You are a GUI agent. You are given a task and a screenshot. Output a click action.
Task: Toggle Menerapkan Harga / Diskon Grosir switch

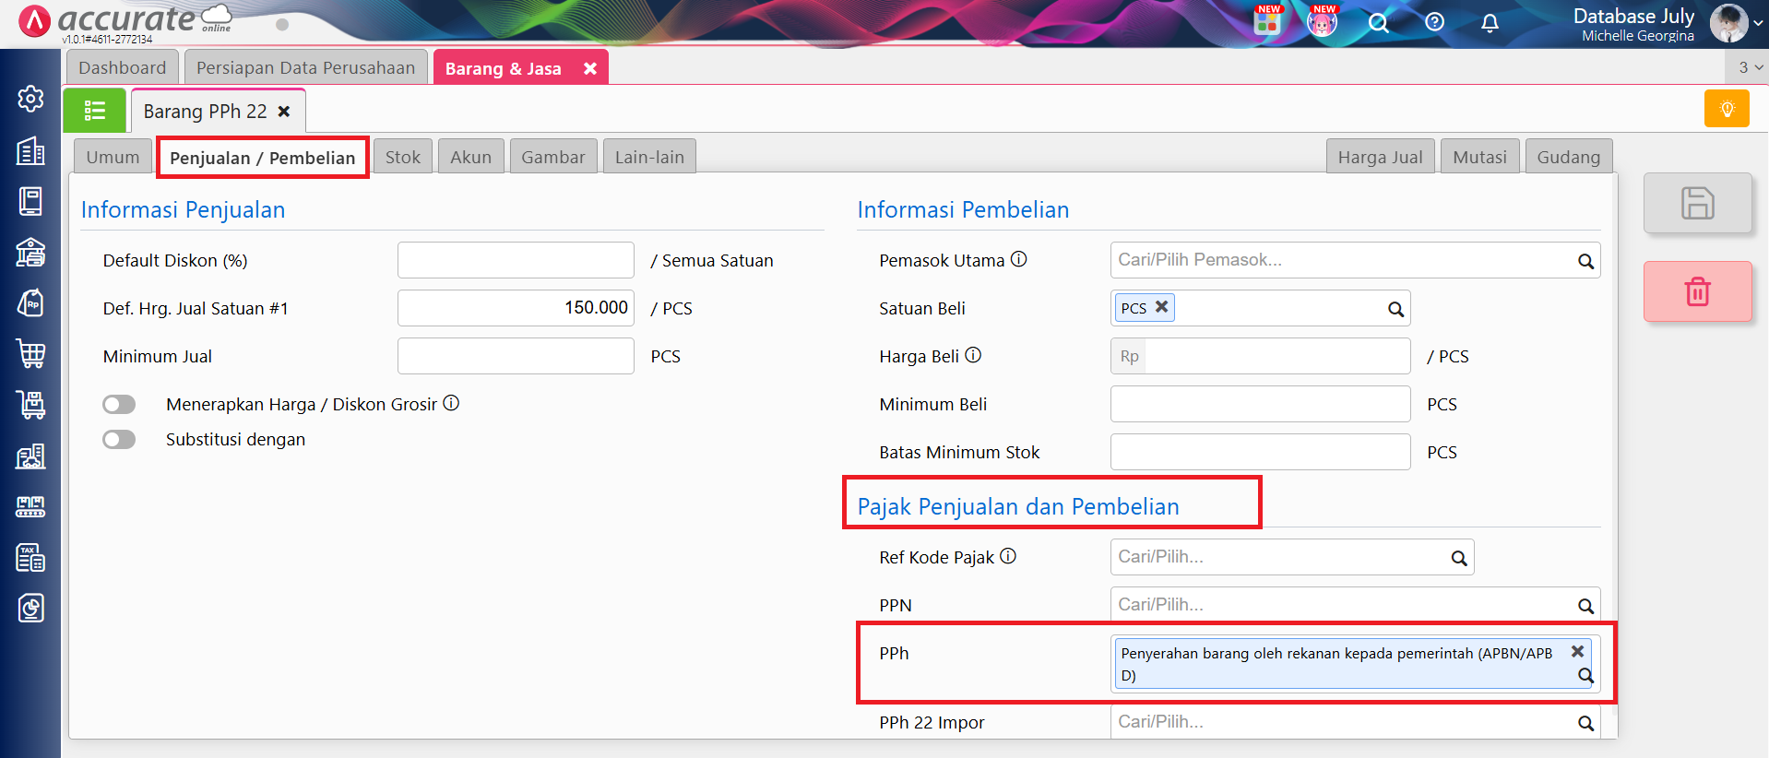tap(119, 404)
